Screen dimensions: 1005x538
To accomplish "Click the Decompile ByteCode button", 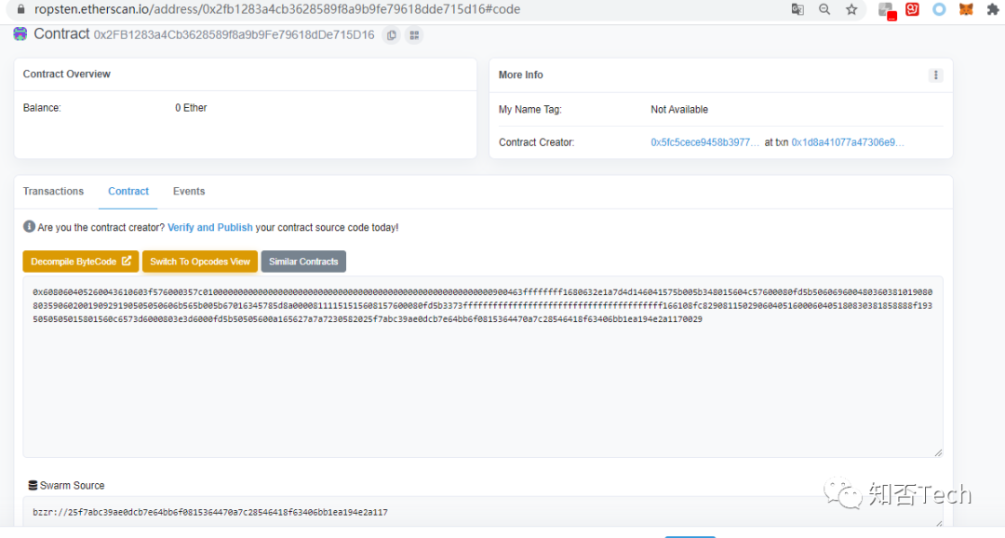I will [81, 262].
